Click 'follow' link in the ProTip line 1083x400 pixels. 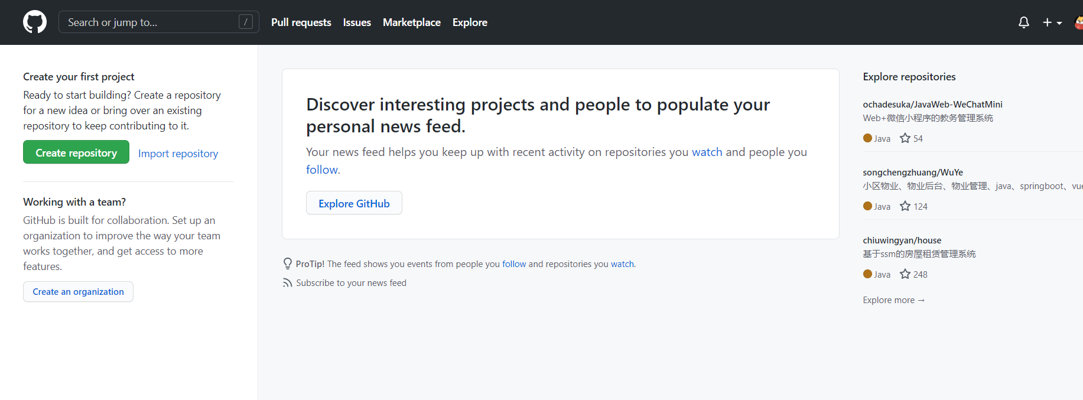(x=514, y=264)
